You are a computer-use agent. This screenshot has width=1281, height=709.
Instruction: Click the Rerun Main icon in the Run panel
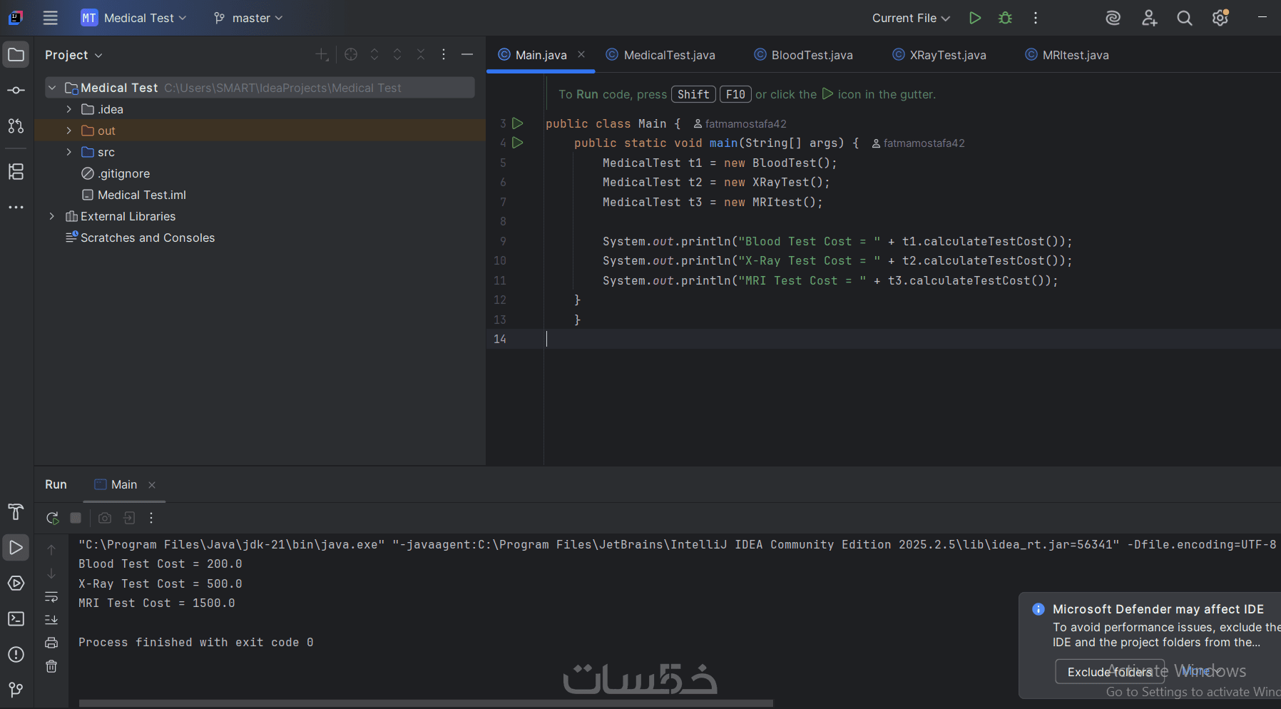coord(52,518)
